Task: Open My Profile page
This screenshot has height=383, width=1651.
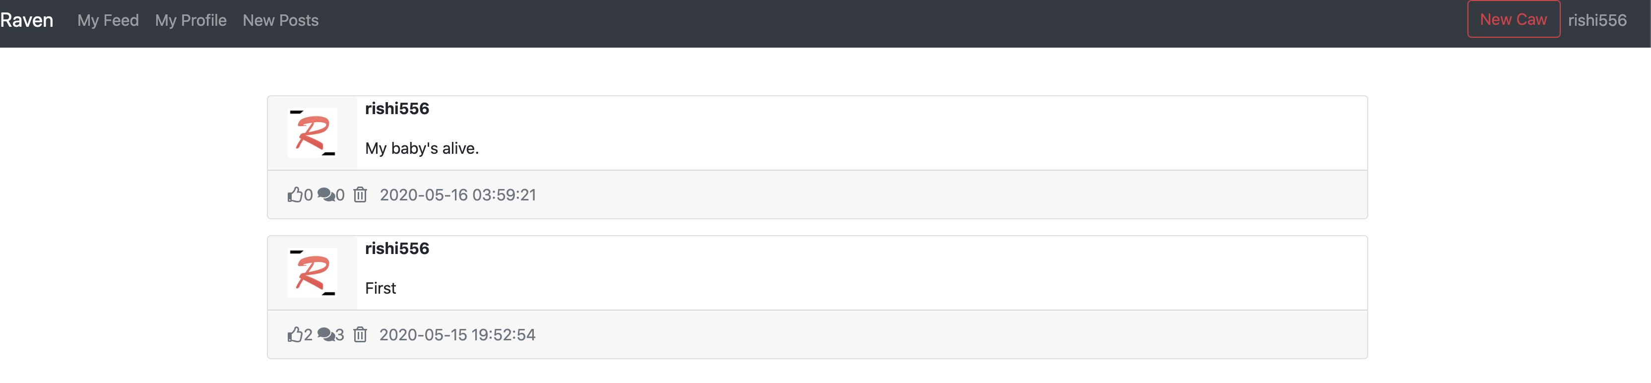Action: click(x=191, y=20)
